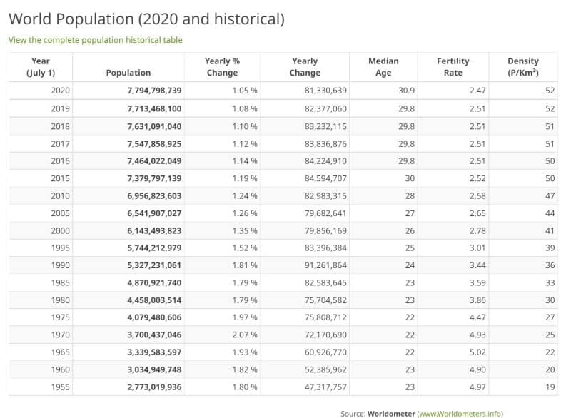Image resolution: width=571 pixels, height=418 pixels.
Task: Click the Fertility Rate column header
Action: [x=453, y=66]
